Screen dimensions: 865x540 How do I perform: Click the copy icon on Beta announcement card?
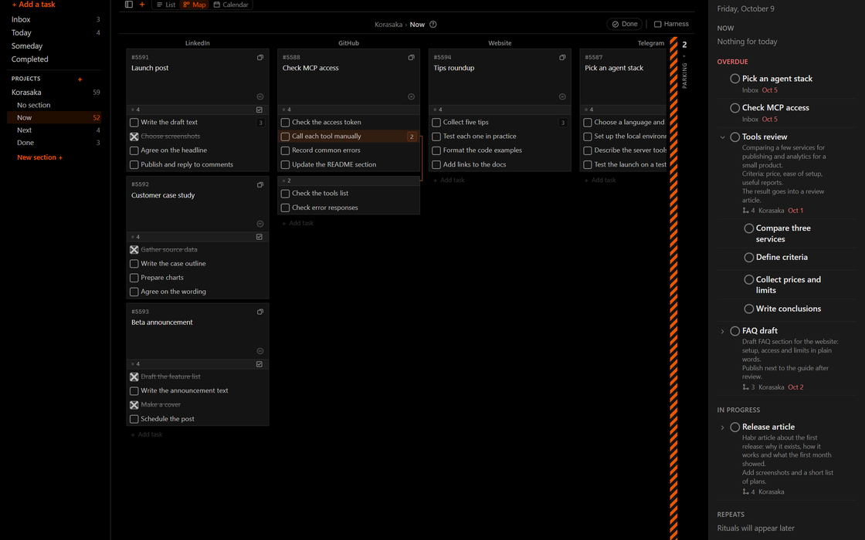259,312
